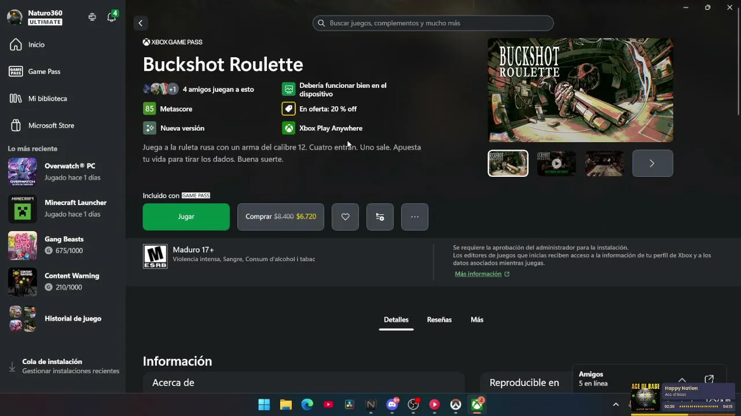This screenshot has width=741, height=416.
Task: Open Microsoft Store in the sidebar
Action: (x=63, y=125)
